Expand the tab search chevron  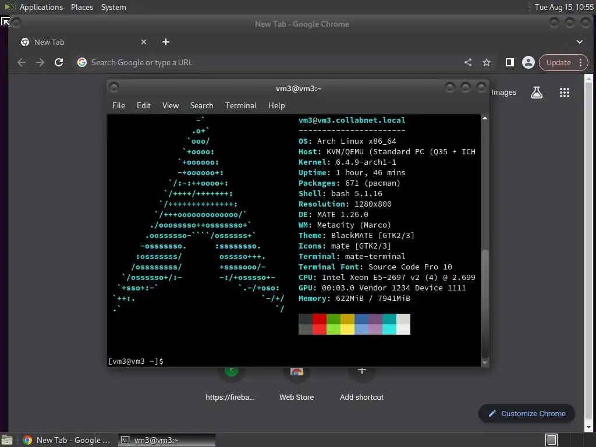(x=579, y=42)
